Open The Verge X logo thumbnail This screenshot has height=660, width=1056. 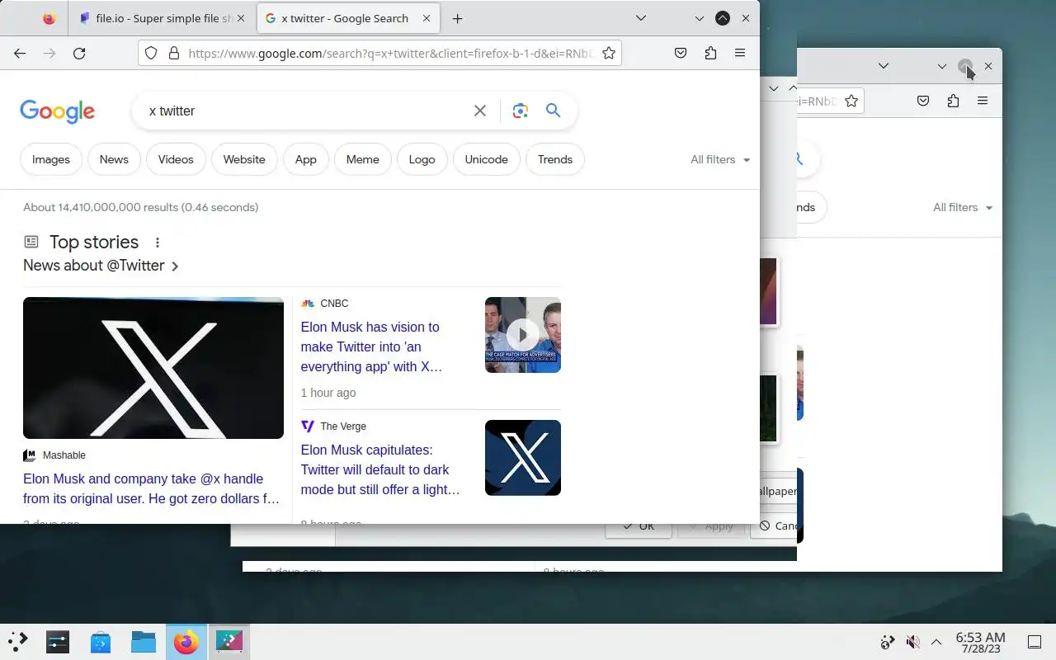[523, 458]
